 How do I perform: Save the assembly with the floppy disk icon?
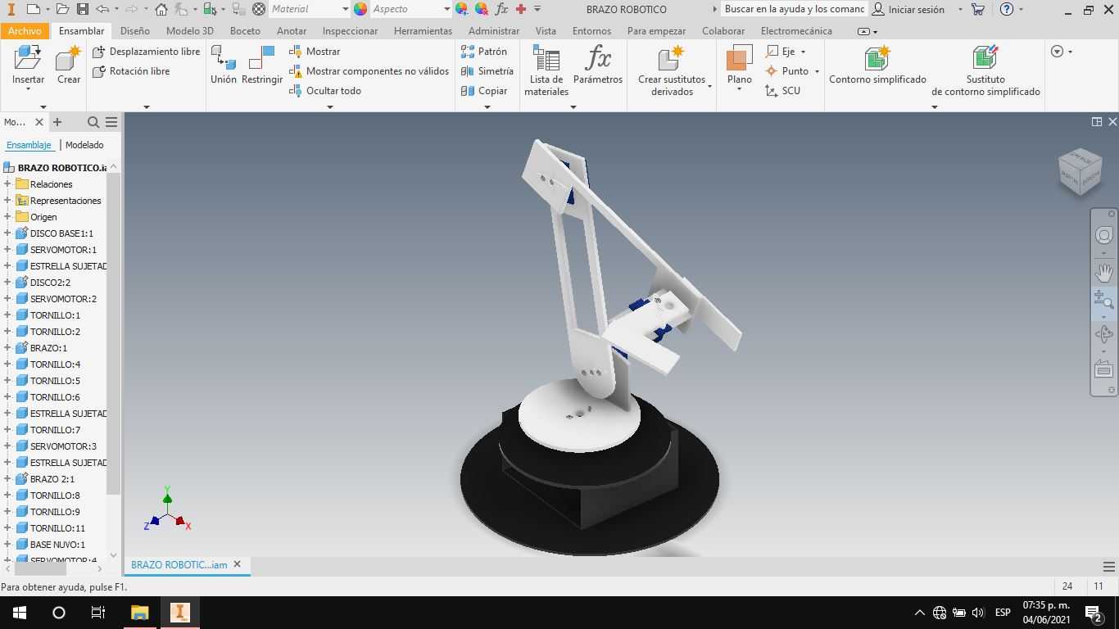[x=82, y=9]
